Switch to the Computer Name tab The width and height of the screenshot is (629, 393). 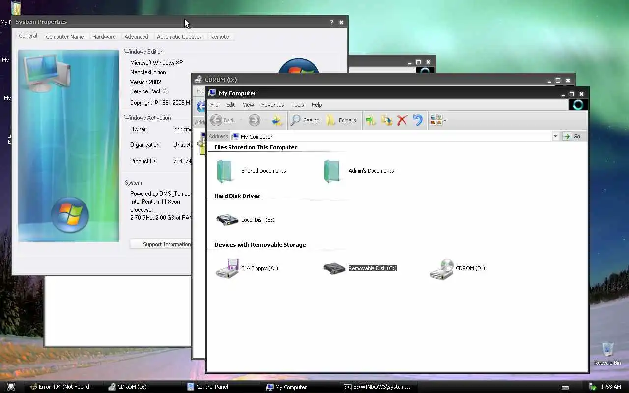pos(65,37)
